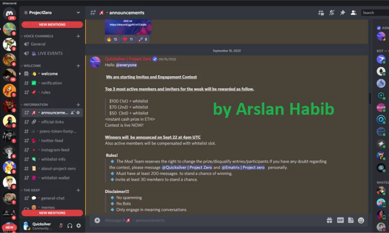Open pinned messages icon
Screen dimensions: 389x233
click(x=342, y=13)
